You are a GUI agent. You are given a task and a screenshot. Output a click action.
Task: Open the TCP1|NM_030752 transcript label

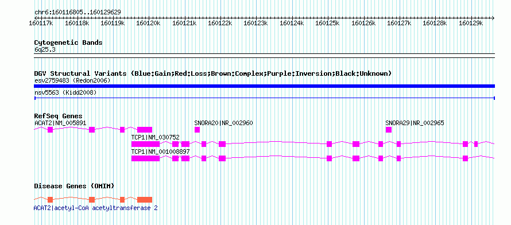pyautogui.click(x=155, y=137)
